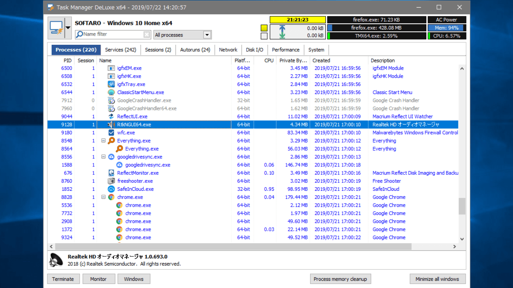This screenshot has height=288, width=513.
Task: Switch to the Processes (220) tab
Action: point(76,50)
